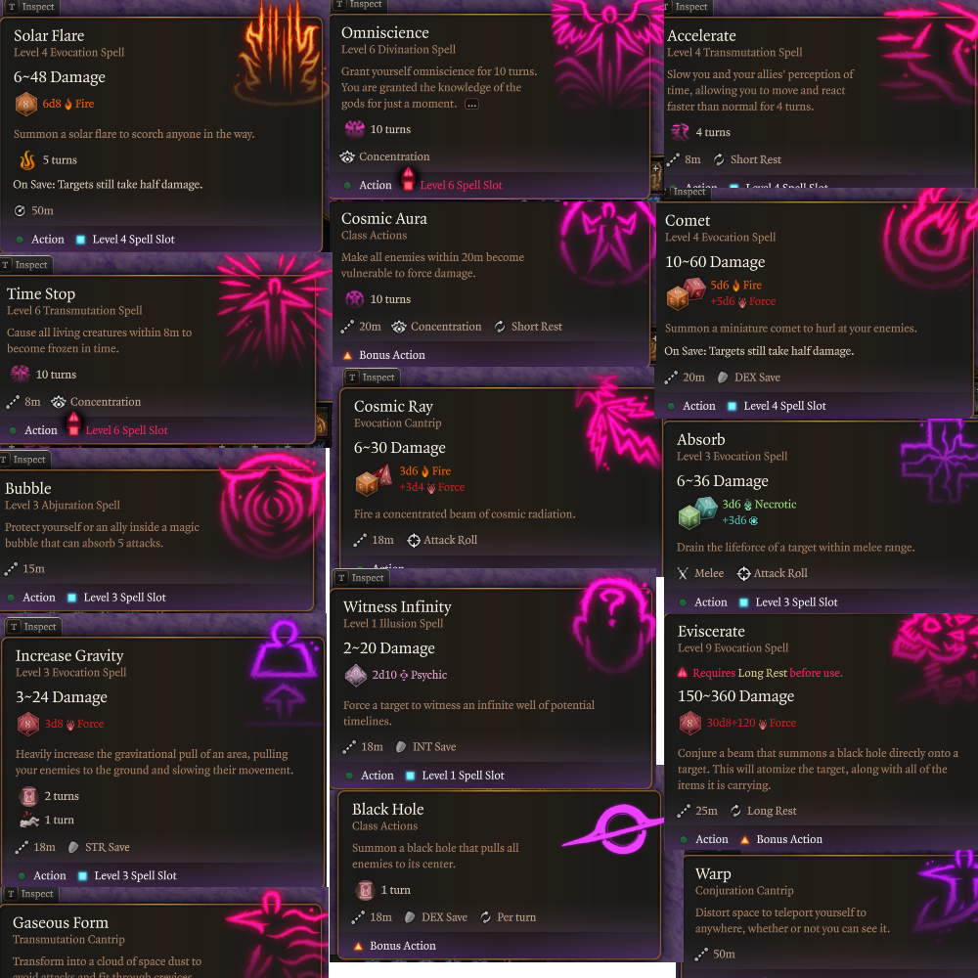Screen dimensions: 978x978
Task: Click the Bubble spiral icon
Action: 273,507
